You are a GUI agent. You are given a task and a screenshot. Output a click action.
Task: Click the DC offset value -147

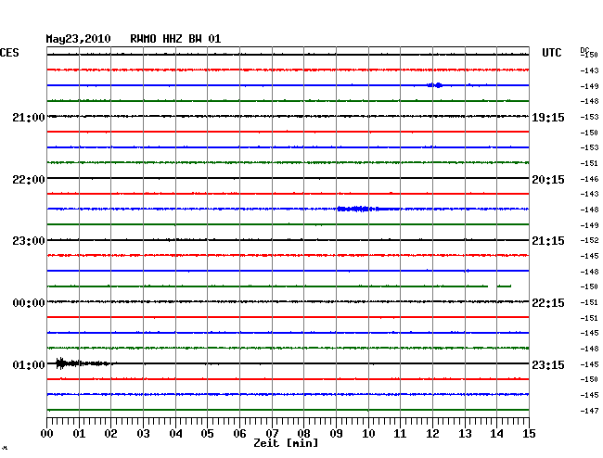(589, 411)
